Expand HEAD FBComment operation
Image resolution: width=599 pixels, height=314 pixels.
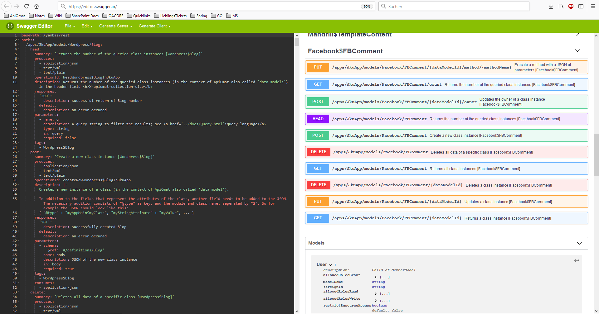pyautogui.click(x=446, y=119)
